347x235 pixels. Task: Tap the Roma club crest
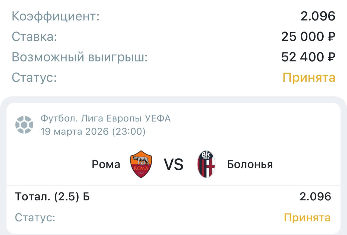141,164
